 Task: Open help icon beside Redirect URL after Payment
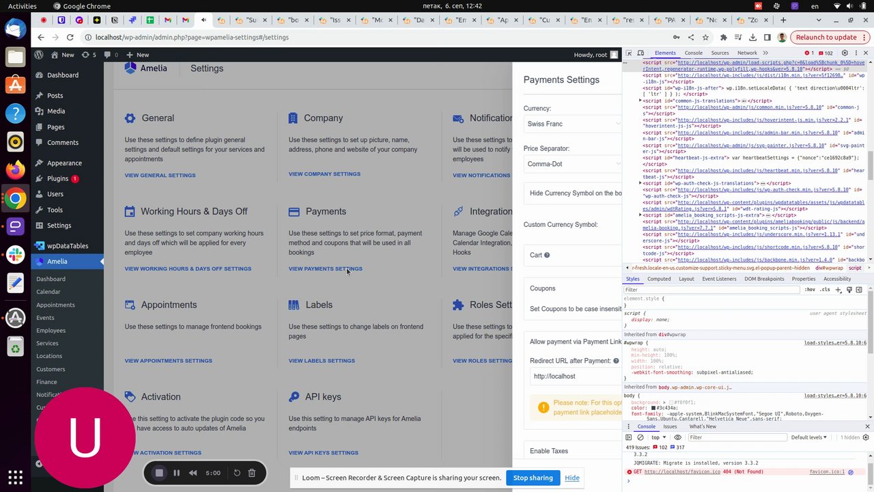click(x=616, y=361)
